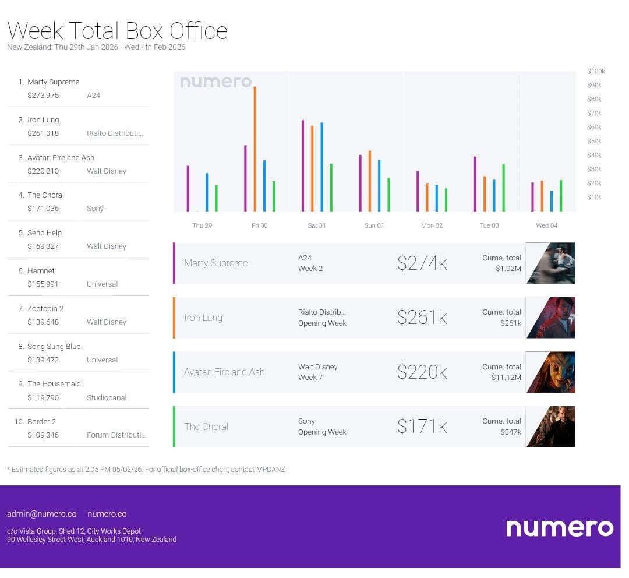Click the tall orange Fri 30 bar
The image size is (629, 578).
click(x=255, y=149)
